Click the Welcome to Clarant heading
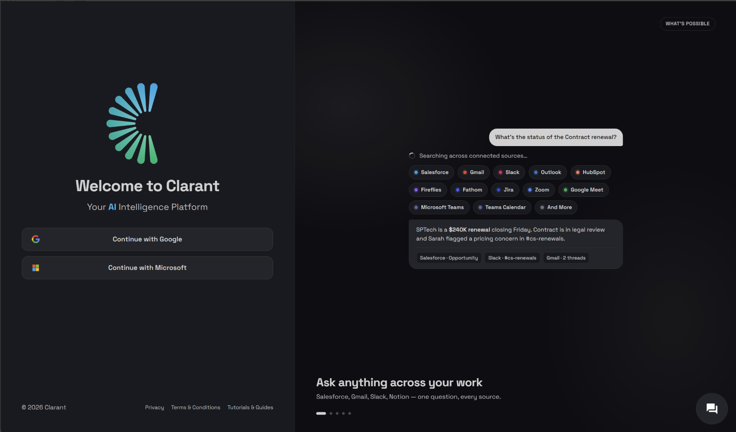Image resolution: width=736 pixels, height=432 pixels. pyautogui.click(x=147, y=186)
